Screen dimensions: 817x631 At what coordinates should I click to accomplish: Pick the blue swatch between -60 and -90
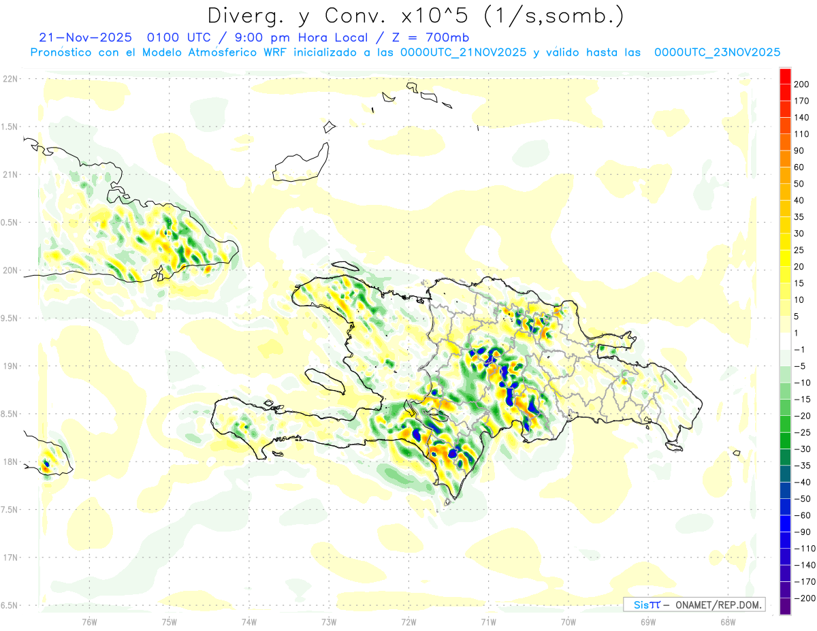785,523
